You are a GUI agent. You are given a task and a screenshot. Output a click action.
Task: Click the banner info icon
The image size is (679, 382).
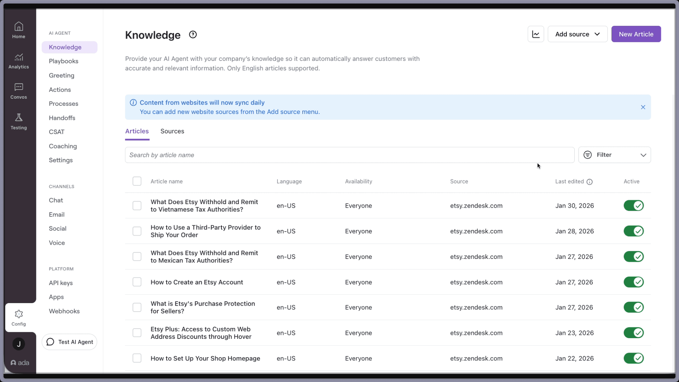pyautogui.click(x=133, y=103)
